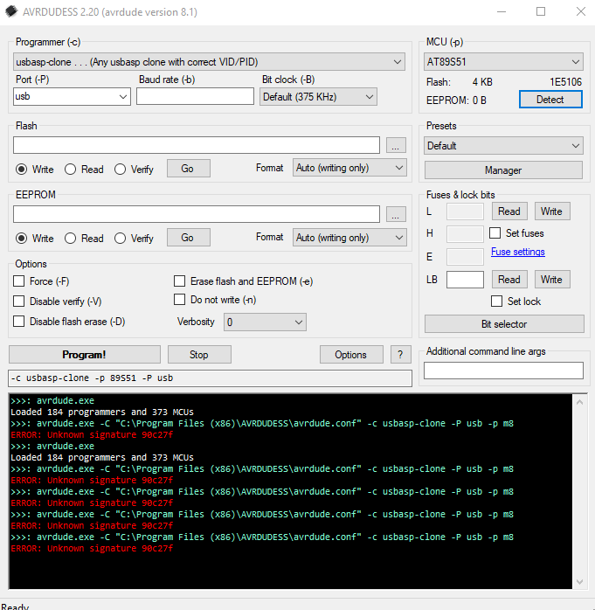Viewport: 595px width, 610px height.
Task: Click the console output vertical scrollbar
Action: (580, 489)
